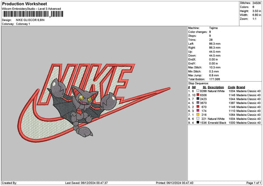This screenshot has width=263, height=186.
Task: Click the Stop Sequence heading
Action: [199, 82]
